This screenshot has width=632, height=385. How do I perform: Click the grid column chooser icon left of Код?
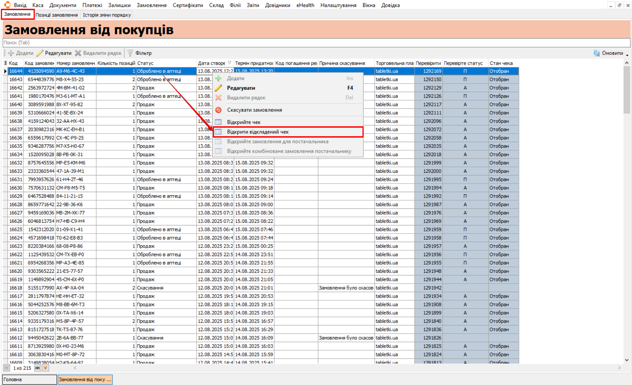point(5,63)
